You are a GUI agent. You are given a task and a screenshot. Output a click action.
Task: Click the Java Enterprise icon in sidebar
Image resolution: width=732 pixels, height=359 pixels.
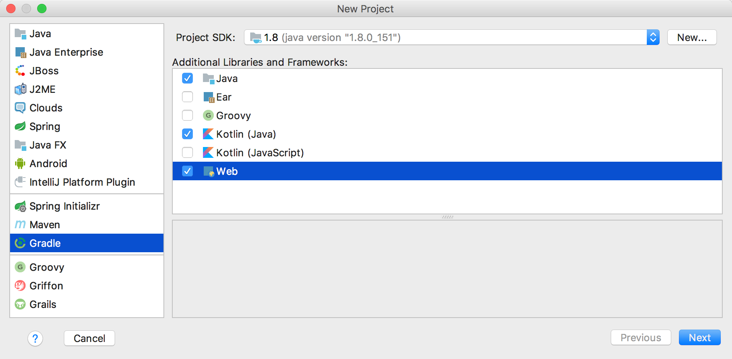point(20,52)
